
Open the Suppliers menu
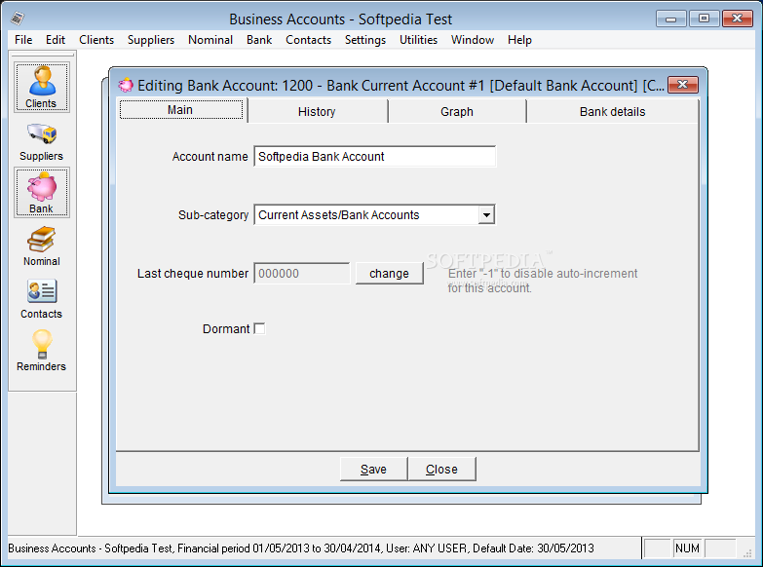[x=151, y=40]
